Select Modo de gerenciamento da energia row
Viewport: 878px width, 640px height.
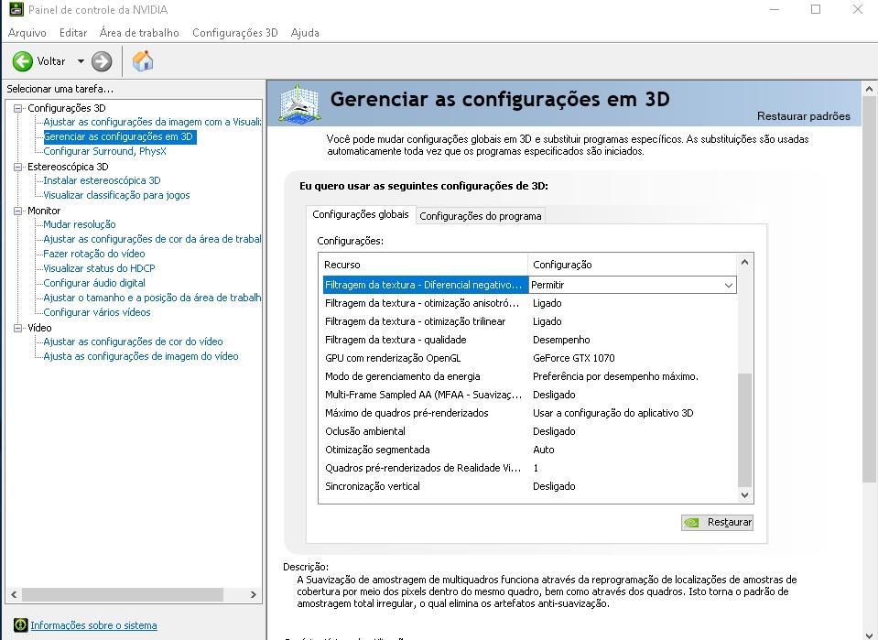click(x=530, y=376)
